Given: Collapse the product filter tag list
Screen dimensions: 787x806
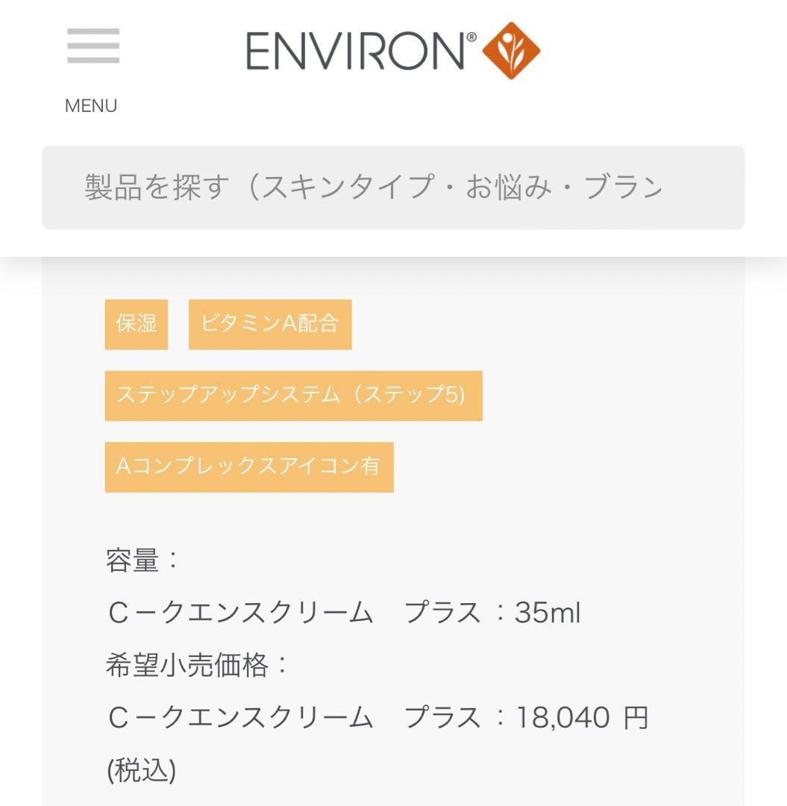Looking at the screenshot, I should tap(293, 395).
